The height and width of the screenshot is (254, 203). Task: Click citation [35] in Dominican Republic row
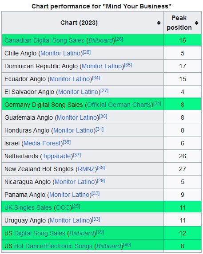point(128,65)
